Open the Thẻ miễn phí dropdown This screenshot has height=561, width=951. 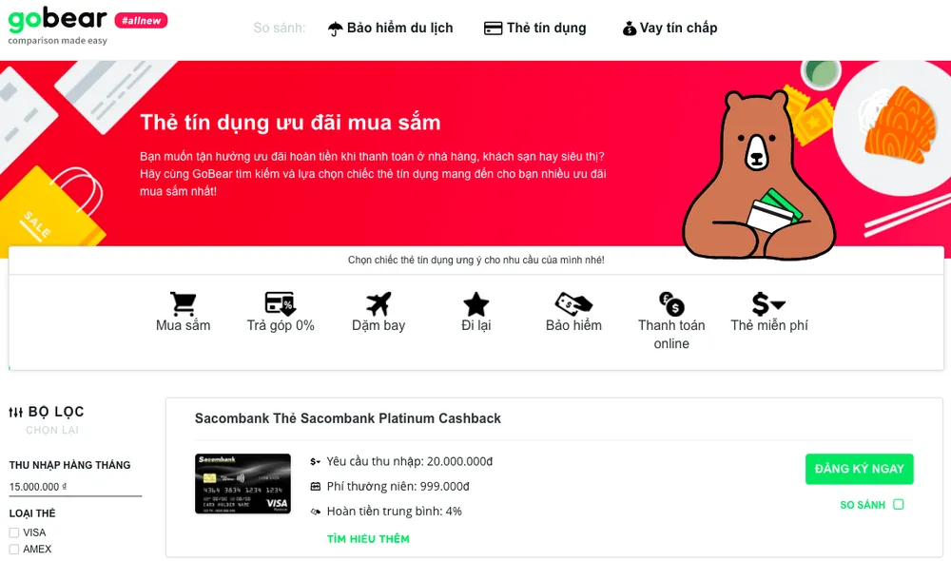tap(767, 302)
